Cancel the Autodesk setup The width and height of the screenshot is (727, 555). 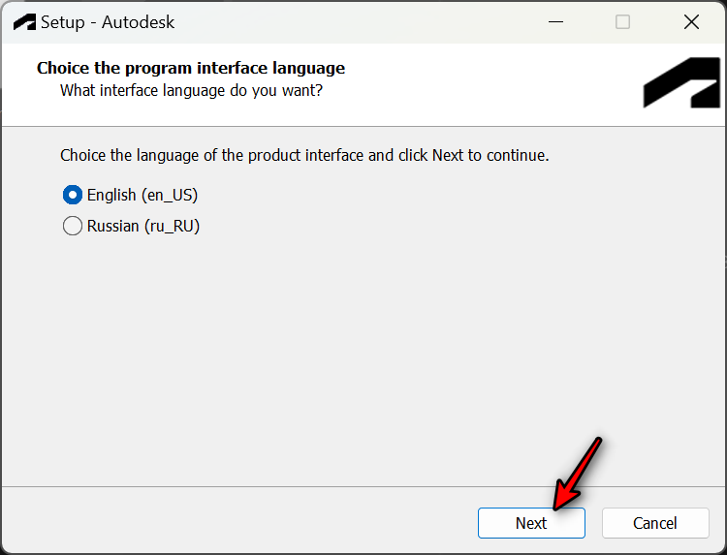(655, 523)
